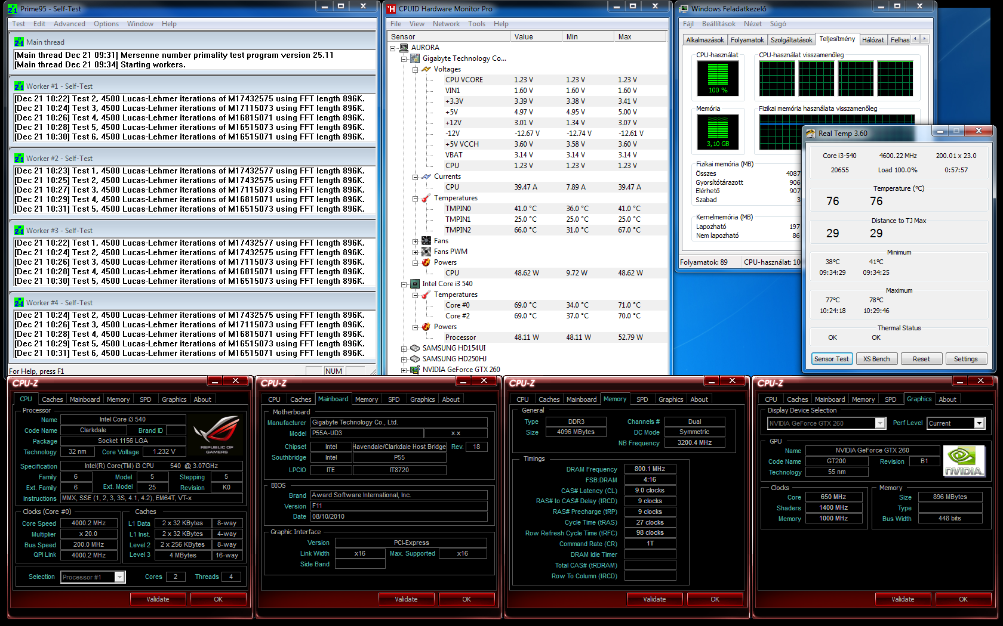
Task: Click the Powers flame icon under Gigabyte
Action: (x=426, y=262)
